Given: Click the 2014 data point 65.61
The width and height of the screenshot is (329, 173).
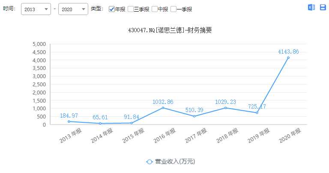Looking at the screenshot, I should click(100, 123).
